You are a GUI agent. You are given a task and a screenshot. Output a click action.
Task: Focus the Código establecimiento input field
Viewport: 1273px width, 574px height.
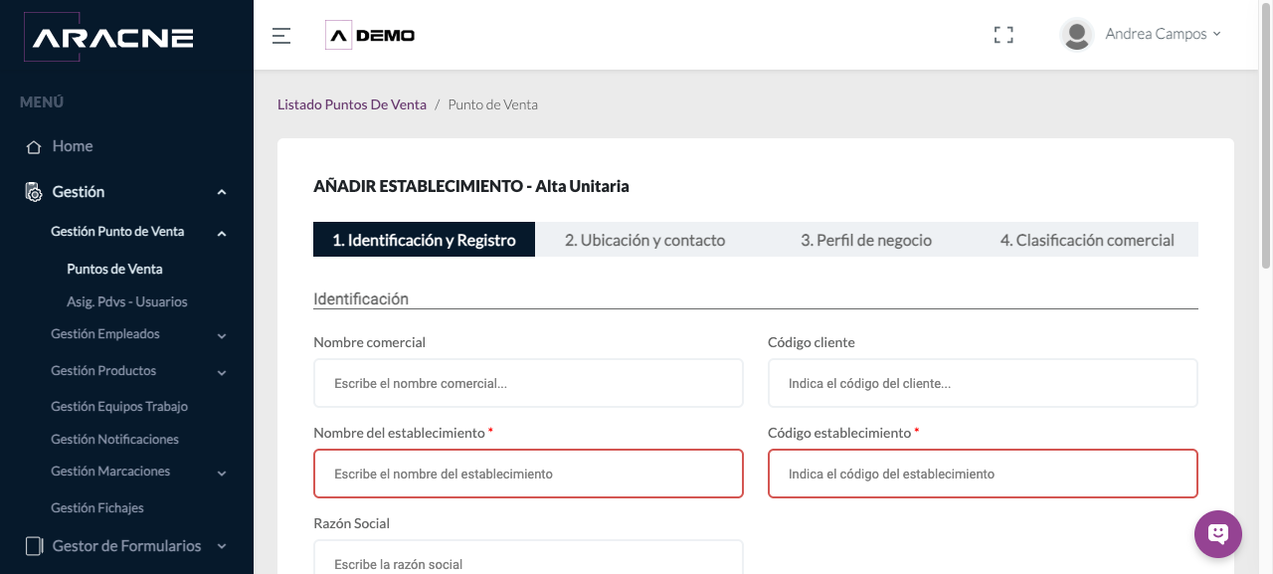[x=983, y=474]
